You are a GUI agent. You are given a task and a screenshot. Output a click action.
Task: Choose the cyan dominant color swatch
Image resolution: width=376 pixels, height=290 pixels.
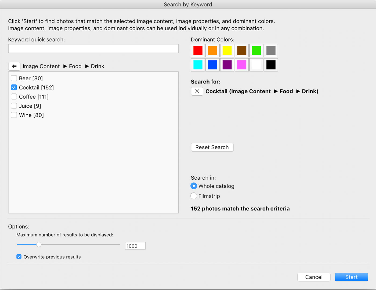click(198, 65)
